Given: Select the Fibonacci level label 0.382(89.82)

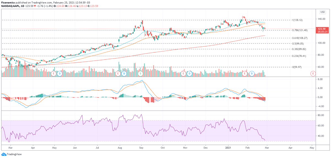Looking at the screenshot, I should (299, 49).
